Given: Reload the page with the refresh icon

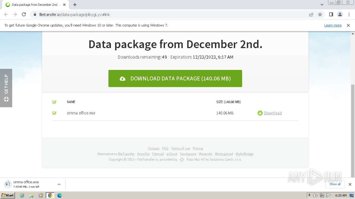Looking at the screenshot, I should click(x=24, y=14).
